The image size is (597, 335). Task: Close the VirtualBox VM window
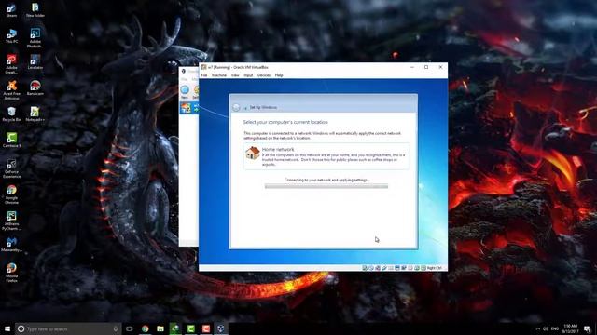click(x=440, y=67)
